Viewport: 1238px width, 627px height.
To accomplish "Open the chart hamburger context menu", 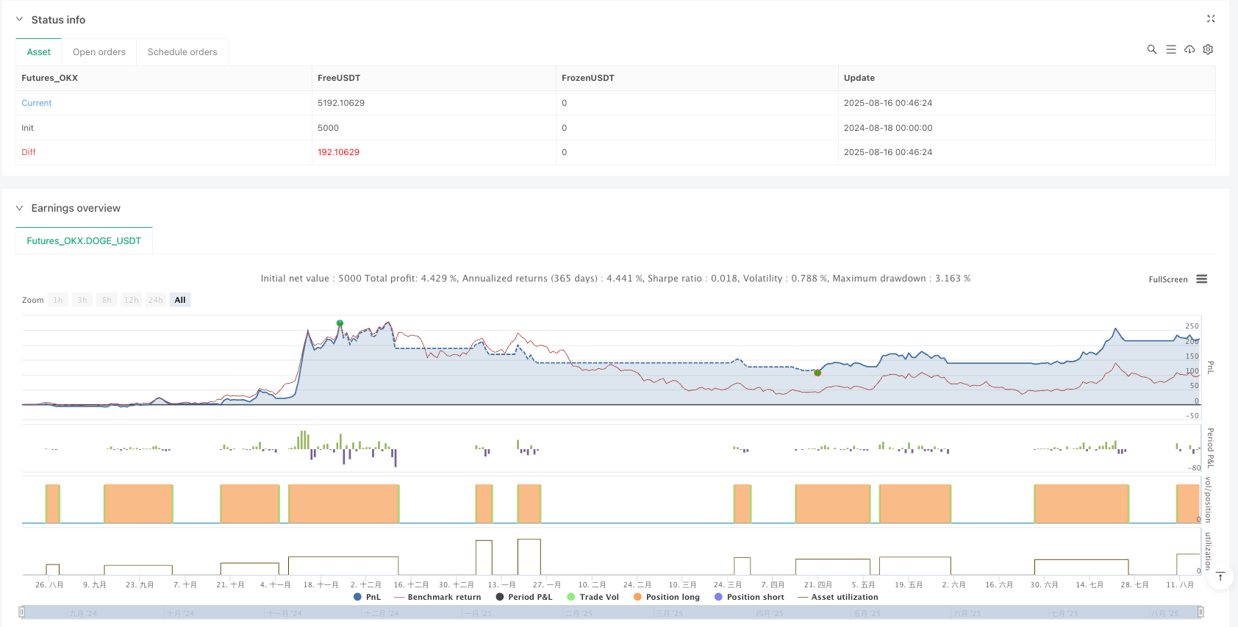I will [1202, 279].
